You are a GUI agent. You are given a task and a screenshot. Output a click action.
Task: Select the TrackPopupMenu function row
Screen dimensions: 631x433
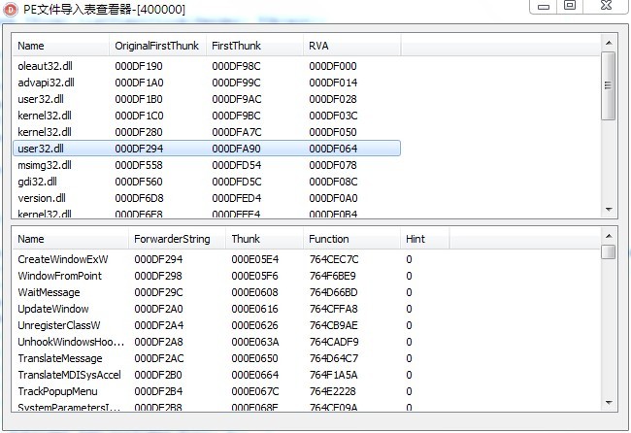[231, 391]
